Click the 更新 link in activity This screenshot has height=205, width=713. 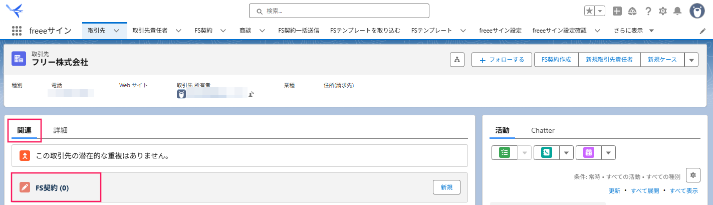click(614, 191)
